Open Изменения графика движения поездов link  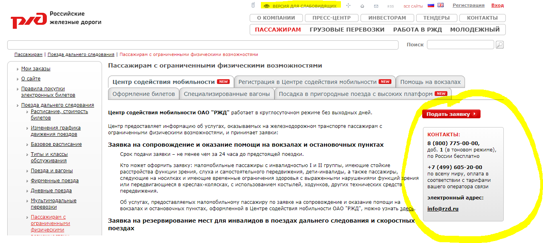[56, 131]
